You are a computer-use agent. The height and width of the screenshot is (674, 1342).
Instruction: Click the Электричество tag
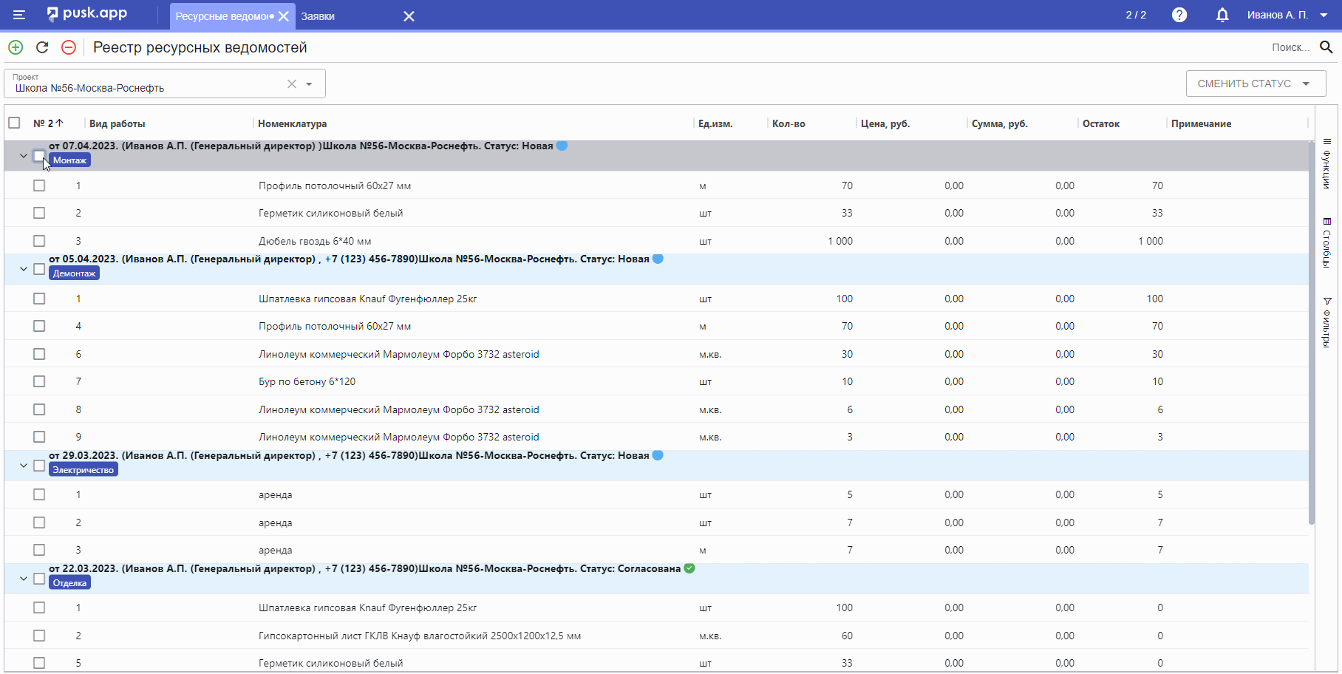point(84,470)
